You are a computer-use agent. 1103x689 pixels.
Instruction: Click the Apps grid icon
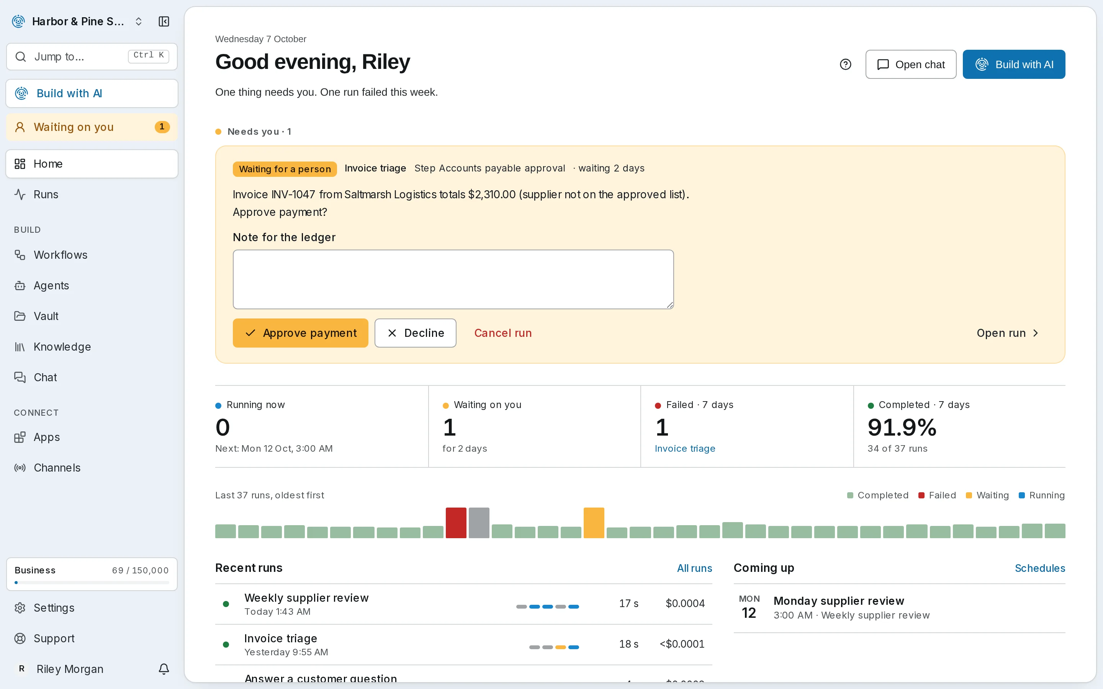tap(20, 437)
